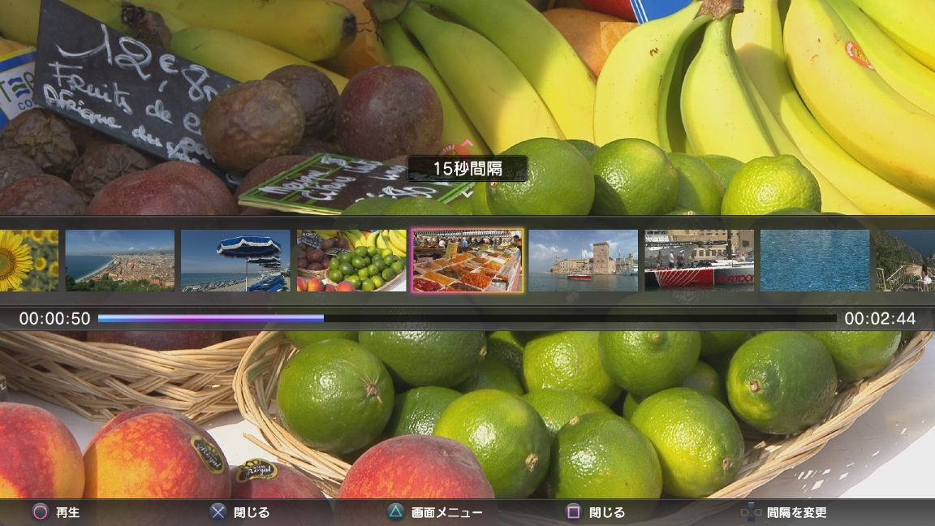Click the 再生 label

point(67,512)
